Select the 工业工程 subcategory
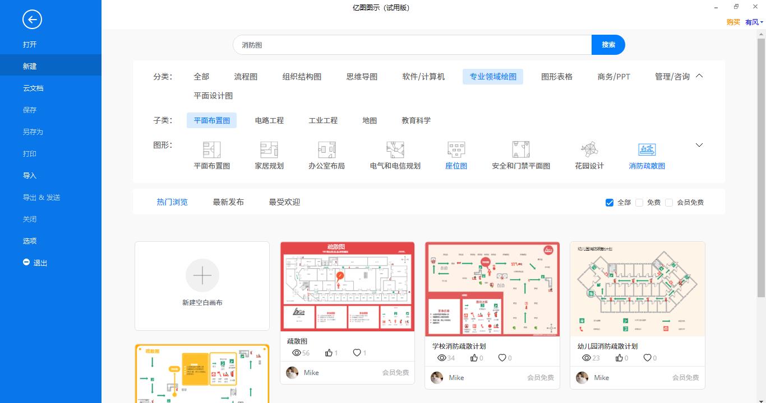This screenshot has height=403, width=766. point(323,120)
